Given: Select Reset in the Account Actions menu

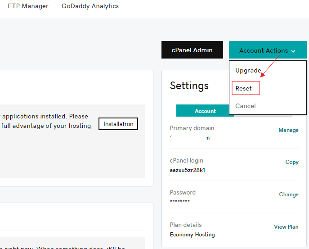Looking at the screenshot, I should point(244,88).
